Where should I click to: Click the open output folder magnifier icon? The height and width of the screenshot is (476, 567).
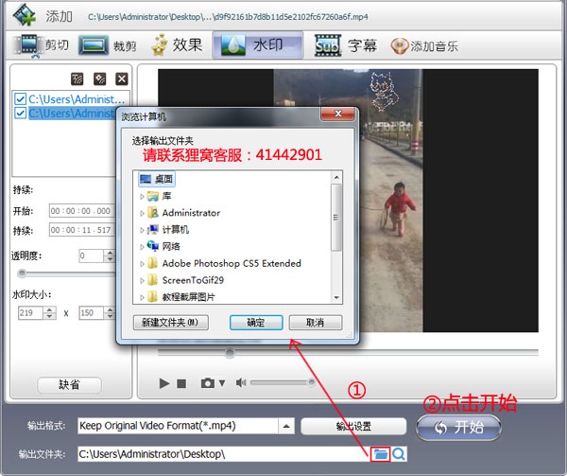pos(399,454)
